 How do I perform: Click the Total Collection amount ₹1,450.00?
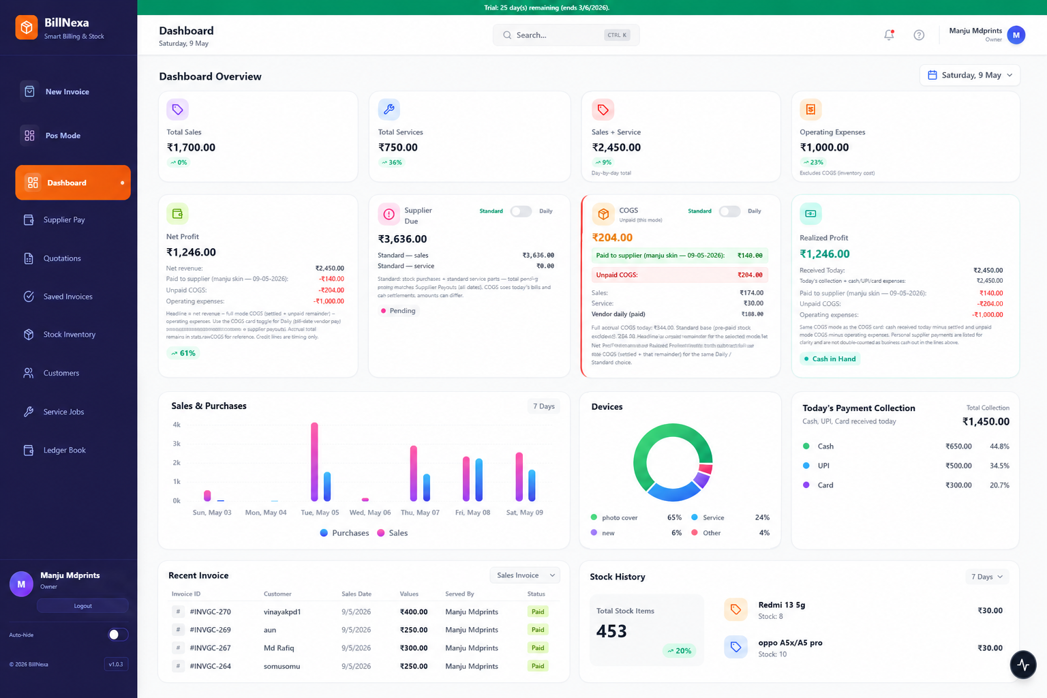click(986, 422)
